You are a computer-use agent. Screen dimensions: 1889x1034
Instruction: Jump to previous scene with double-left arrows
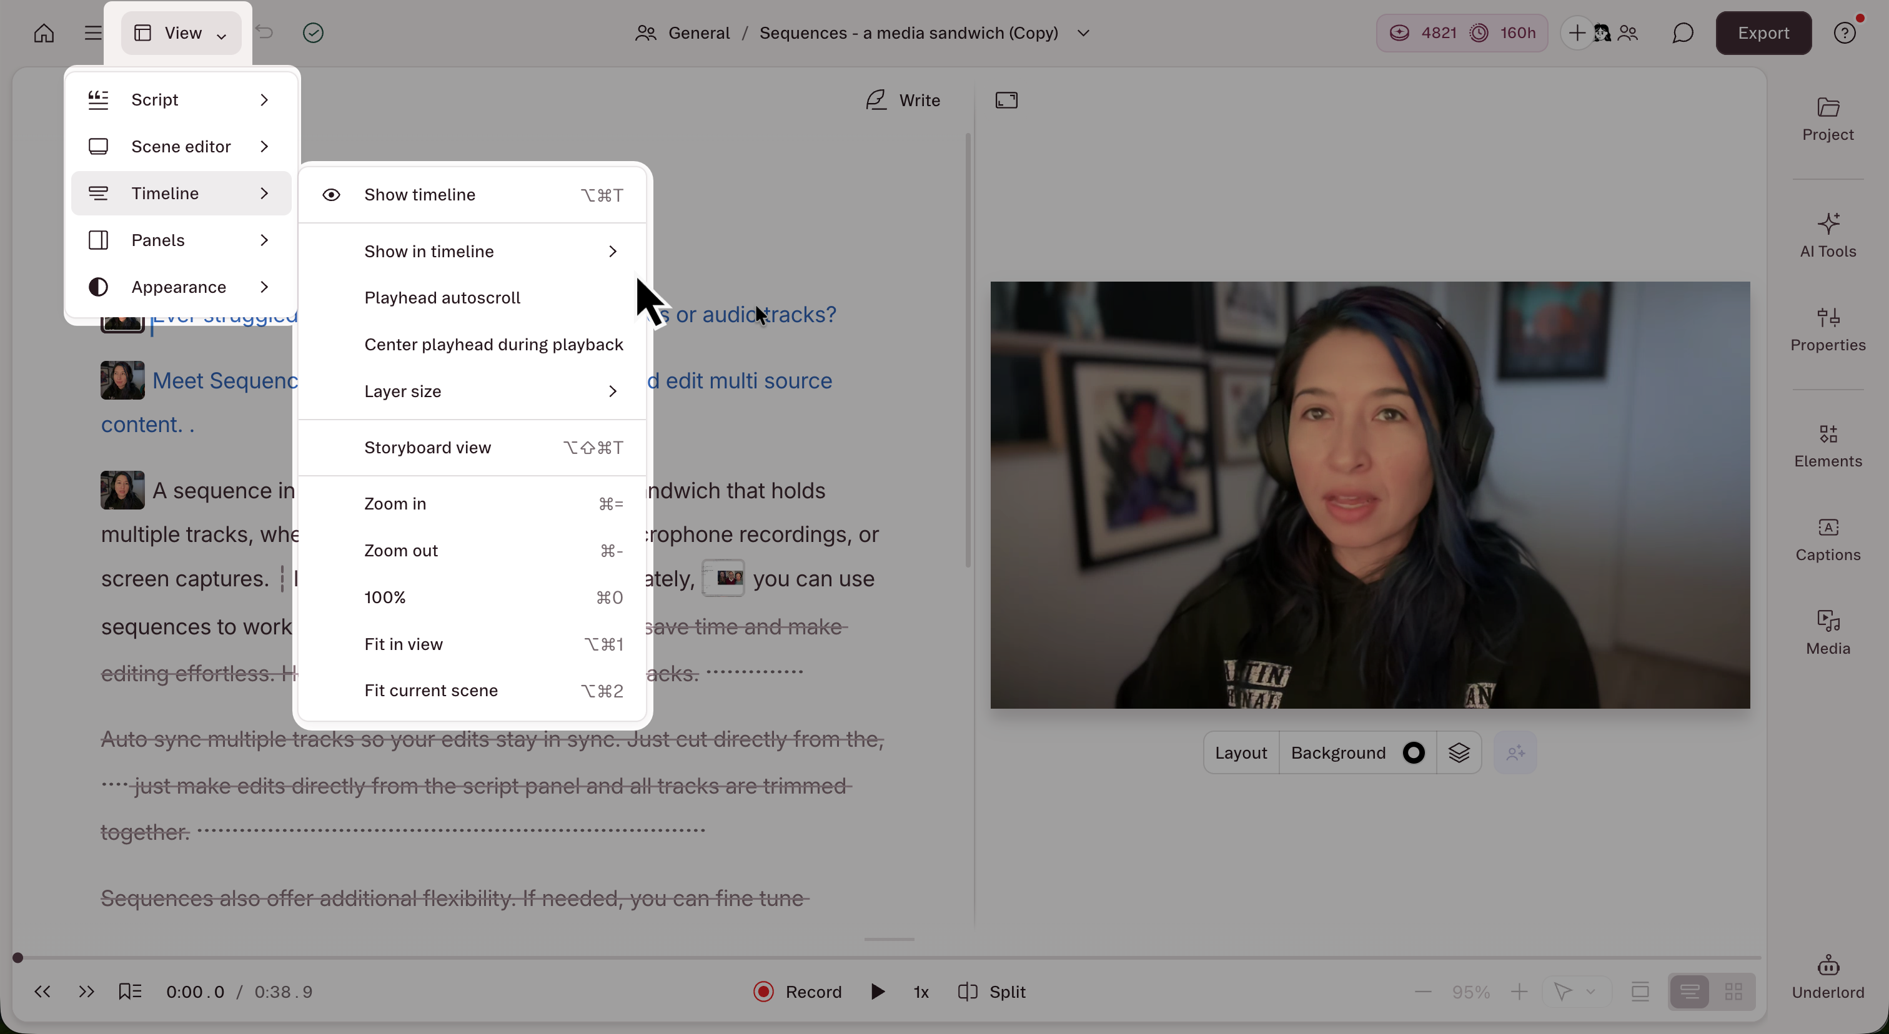coord(42,992)
